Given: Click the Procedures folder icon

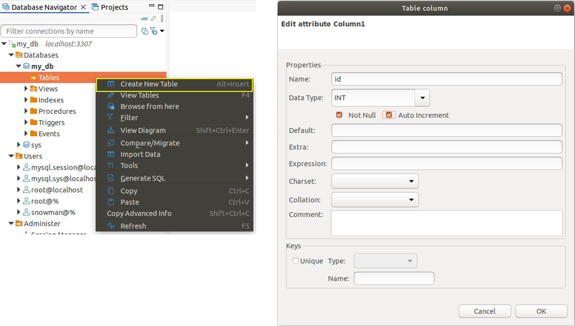Looking at the screenshot, I should pyautogui.click(x=33, y=111).
